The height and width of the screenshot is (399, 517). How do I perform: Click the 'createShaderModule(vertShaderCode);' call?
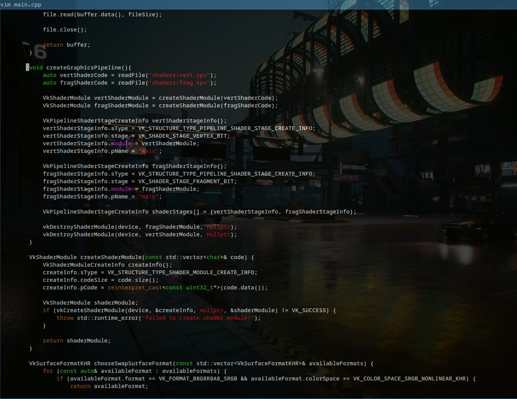point(218,98)
